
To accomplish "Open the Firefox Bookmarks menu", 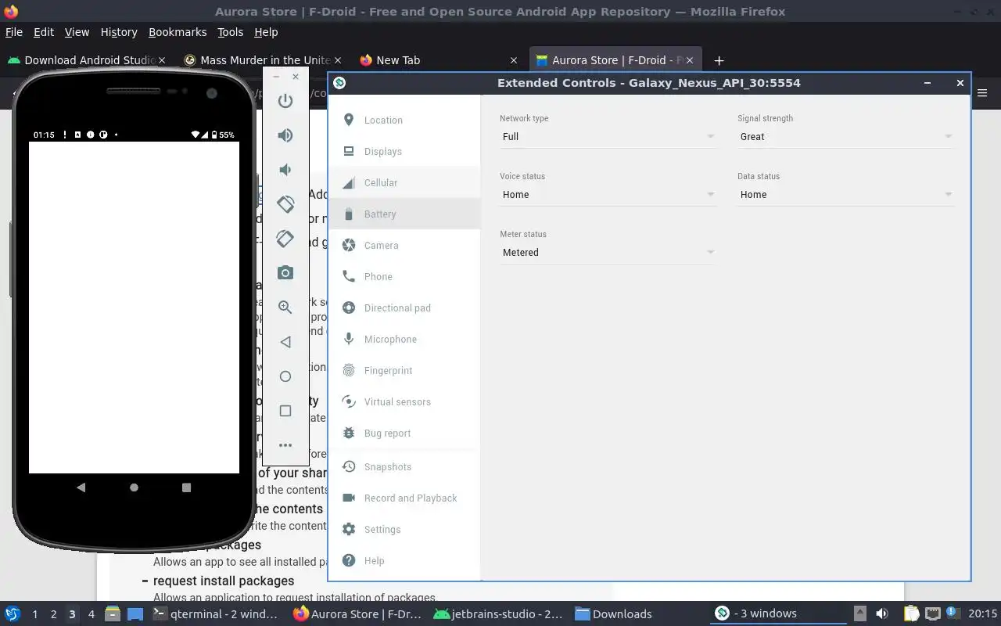I will pyautogui.click(x=178, y=32).
